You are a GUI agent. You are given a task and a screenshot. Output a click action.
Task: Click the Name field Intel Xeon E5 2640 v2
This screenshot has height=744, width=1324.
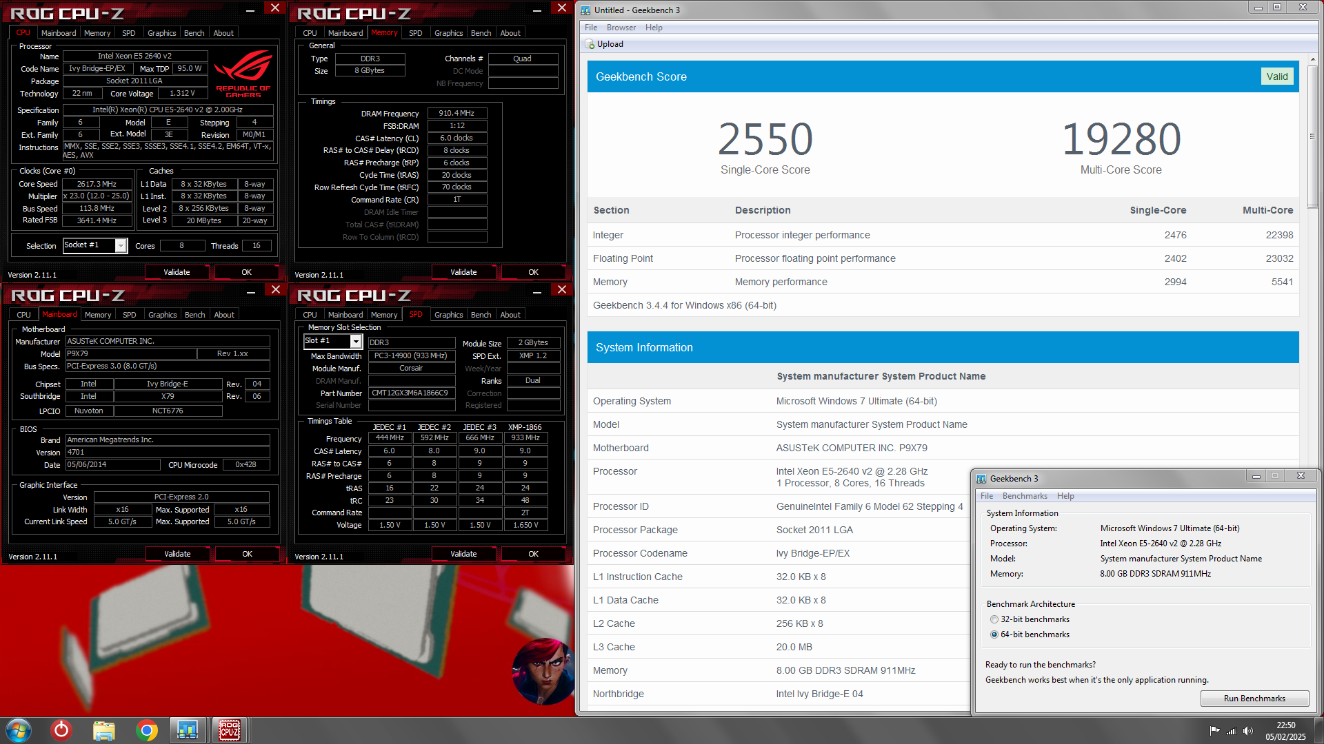coord(134,56)
